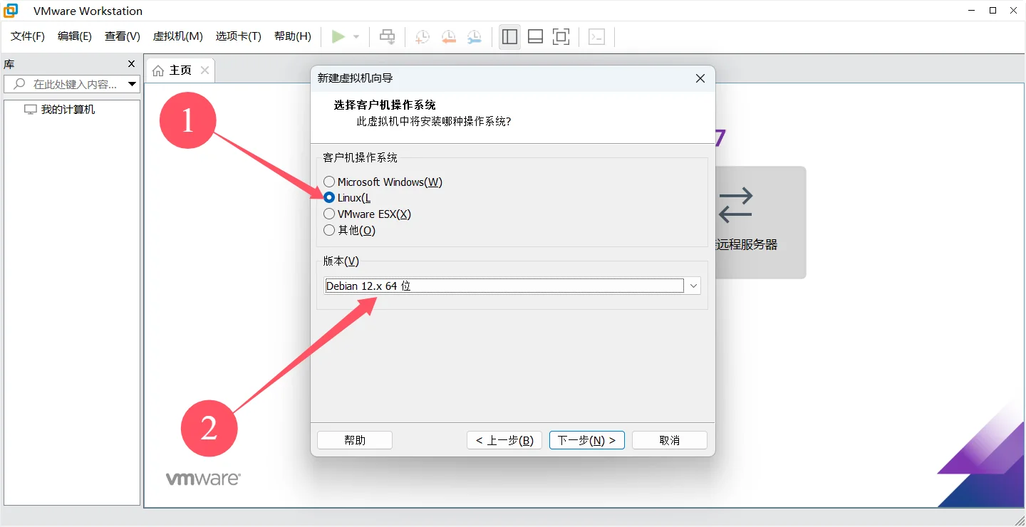The height and width of the screenshot is (527, 1026).
Task: Select the VMware ESX radio button
Action: (x=329, y=214)
